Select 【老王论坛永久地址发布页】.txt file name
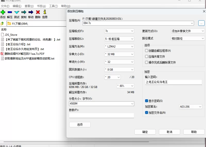Viewport: 206px width, 147px height. (24, 49)
